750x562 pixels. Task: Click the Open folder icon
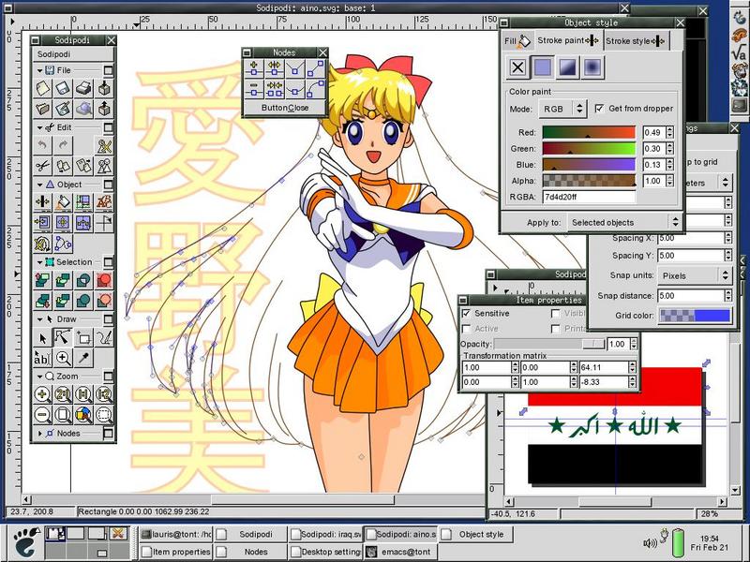click(42, 109)
